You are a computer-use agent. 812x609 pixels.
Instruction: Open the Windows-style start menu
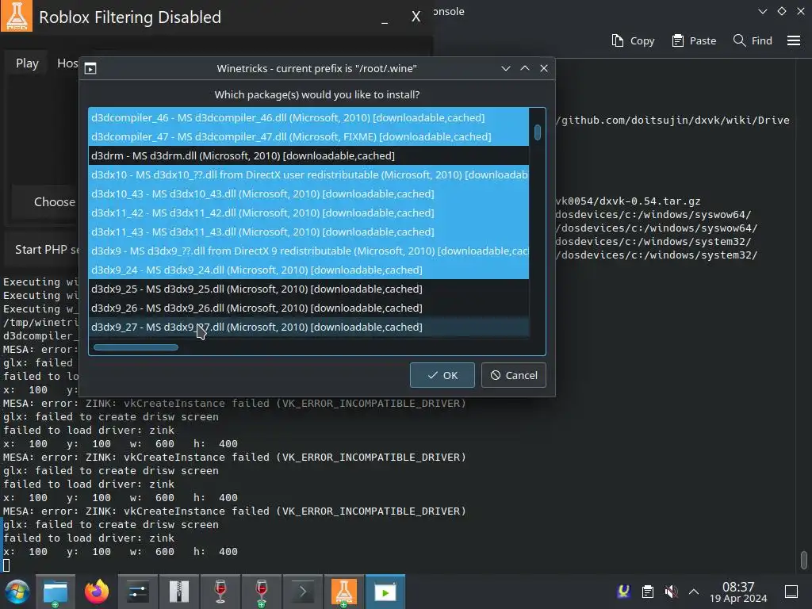(17, 592)
